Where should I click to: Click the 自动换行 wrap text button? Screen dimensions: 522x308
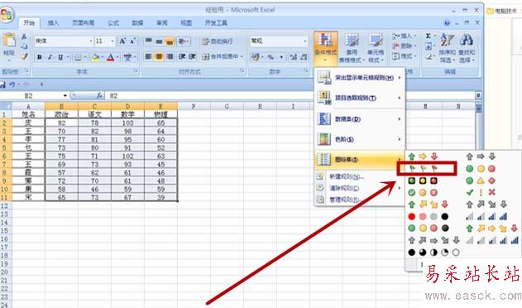point(218,41)
